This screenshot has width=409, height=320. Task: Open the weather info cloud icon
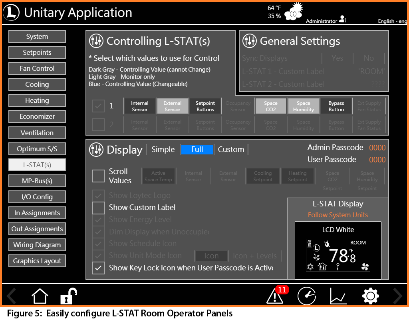[294, 12]
